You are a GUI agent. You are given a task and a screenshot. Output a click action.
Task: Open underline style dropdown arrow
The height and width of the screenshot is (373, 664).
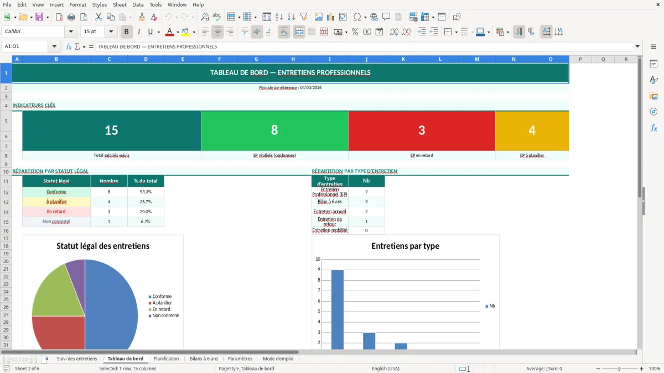pos(158,32)
